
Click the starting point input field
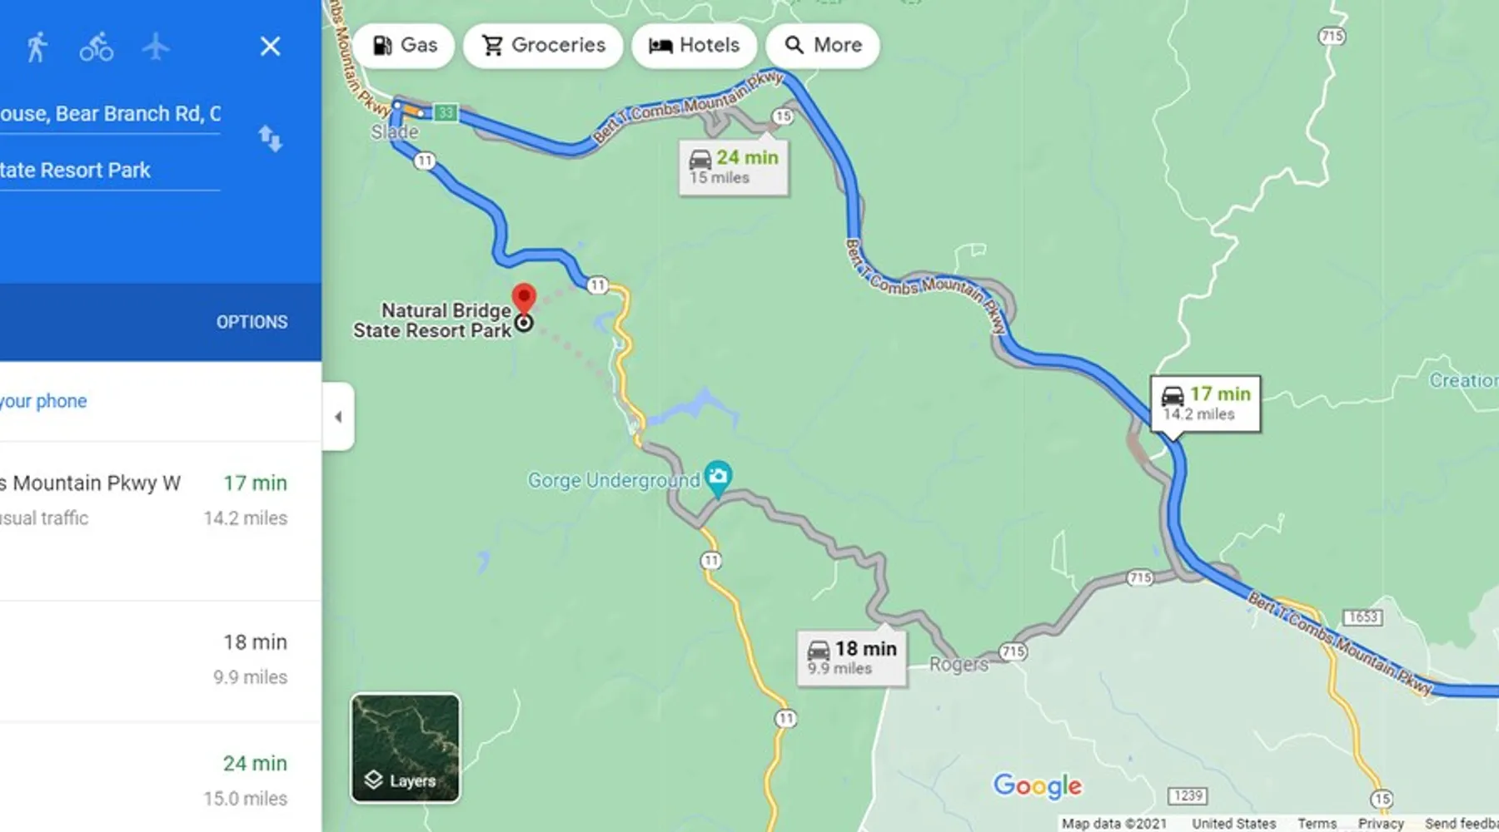[x=110, y=114]
